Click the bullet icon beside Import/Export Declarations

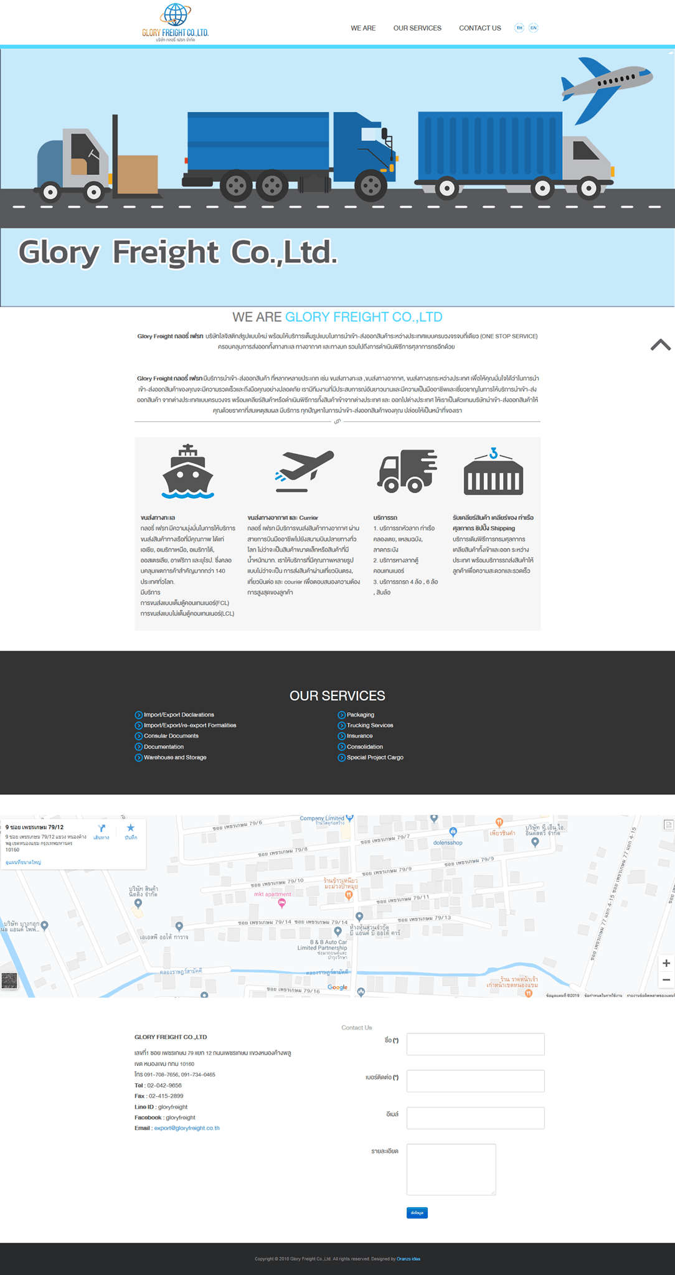(x=139, y=715)
